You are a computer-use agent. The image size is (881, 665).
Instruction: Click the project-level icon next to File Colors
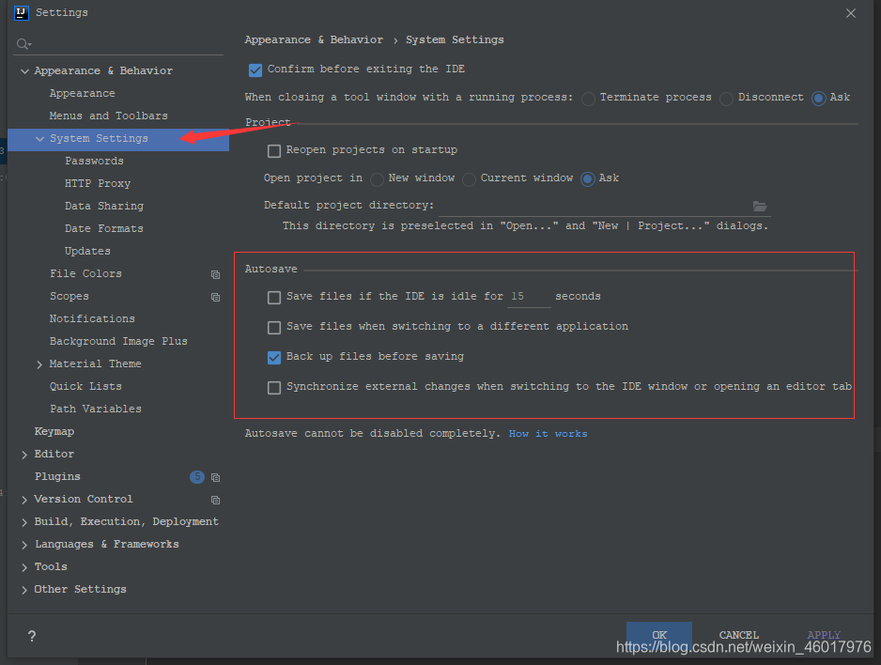215,274
